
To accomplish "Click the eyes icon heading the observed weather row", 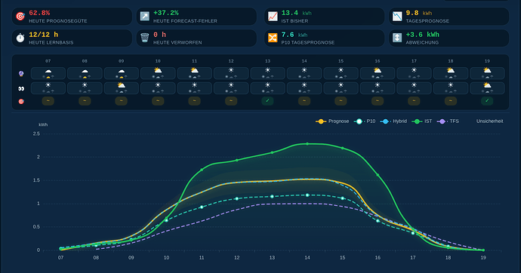I will (21, 88).
